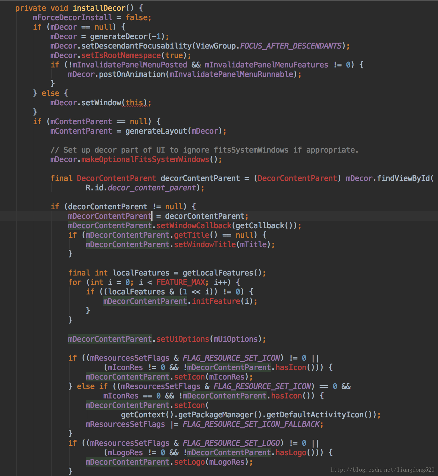The image size is (438, 476).
Task: Click mInvalidatePanelMenuRunnable argument
Action: pyautogui.click(x=231, y=74)
